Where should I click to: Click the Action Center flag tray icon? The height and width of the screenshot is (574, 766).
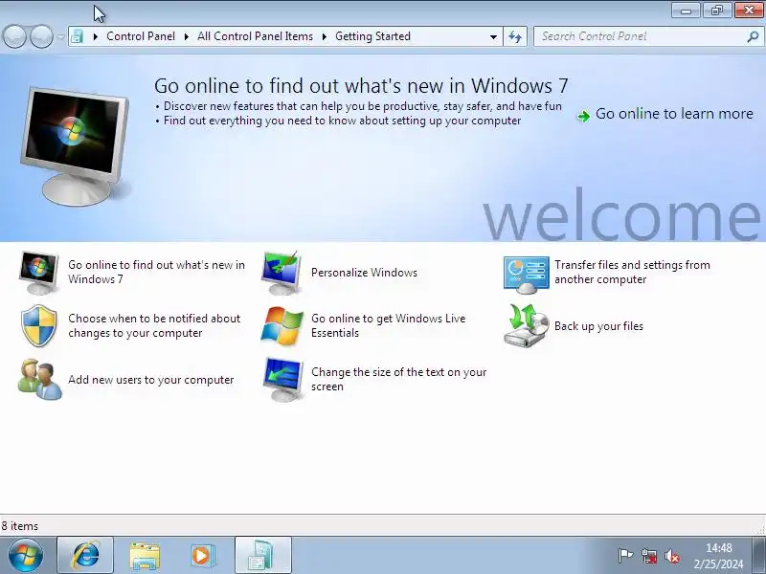[625, 556]
